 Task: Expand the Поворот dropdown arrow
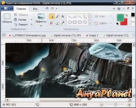pos(32,24)
